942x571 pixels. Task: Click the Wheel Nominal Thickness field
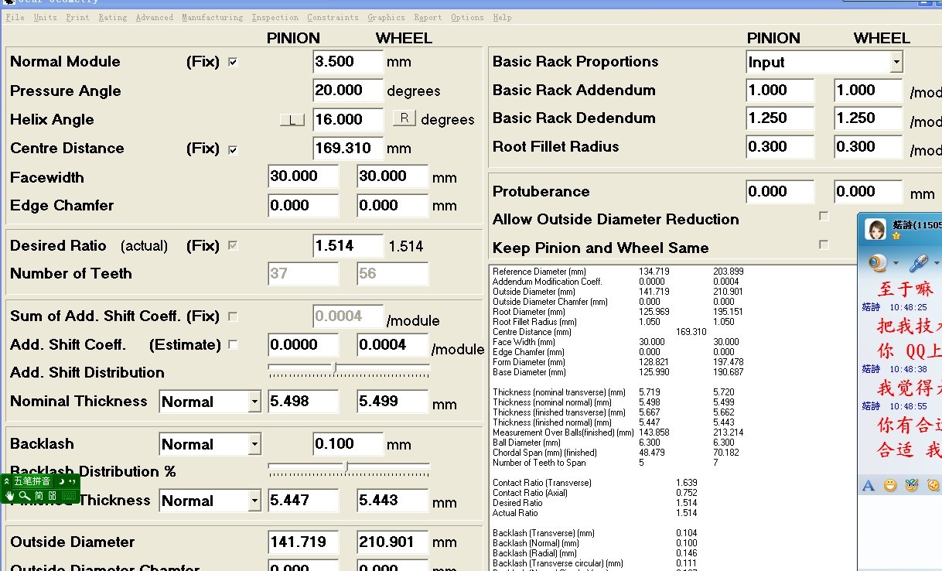[392, 402]
